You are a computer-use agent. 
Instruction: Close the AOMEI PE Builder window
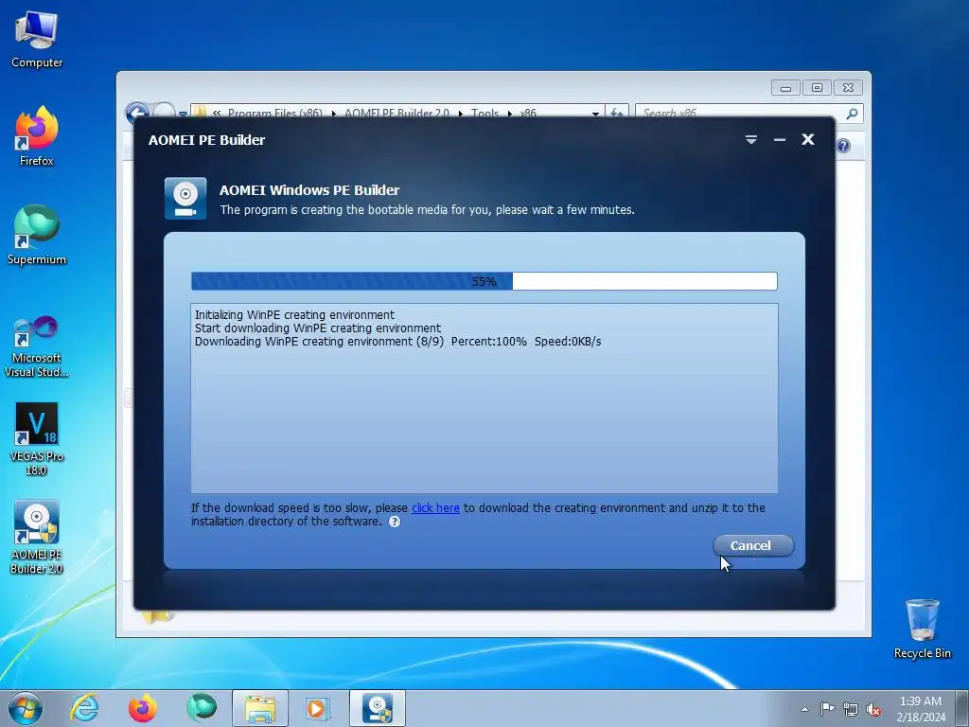click(808, 140)
